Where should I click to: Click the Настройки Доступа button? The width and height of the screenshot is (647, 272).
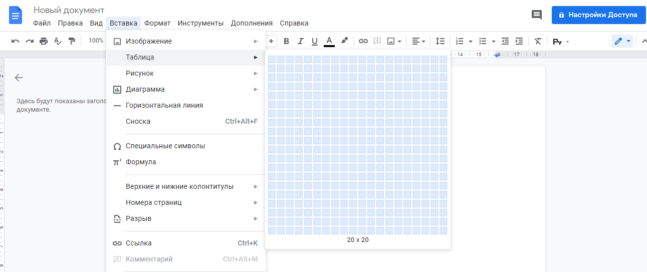[597, 15]
